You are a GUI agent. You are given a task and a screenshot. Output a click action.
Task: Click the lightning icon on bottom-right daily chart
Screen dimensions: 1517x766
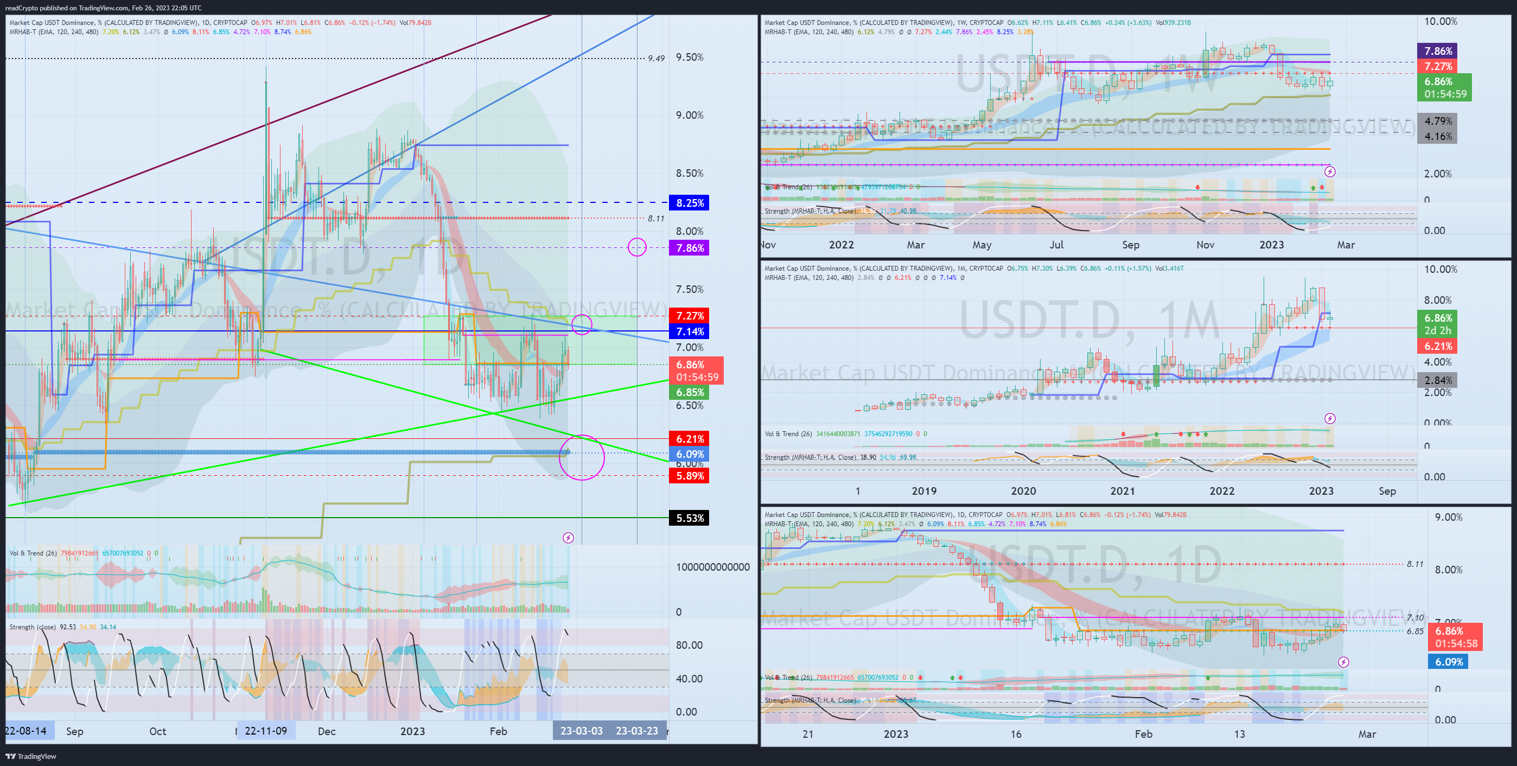point(1343,662)
